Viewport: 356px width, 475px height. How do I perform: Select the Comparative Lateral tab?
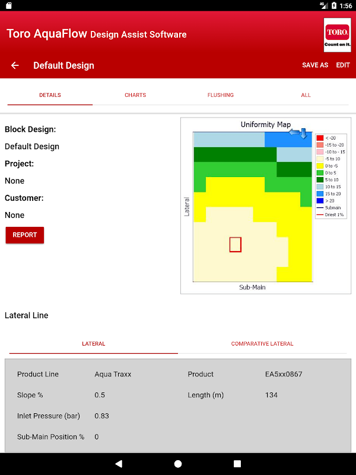coord(262,344)
